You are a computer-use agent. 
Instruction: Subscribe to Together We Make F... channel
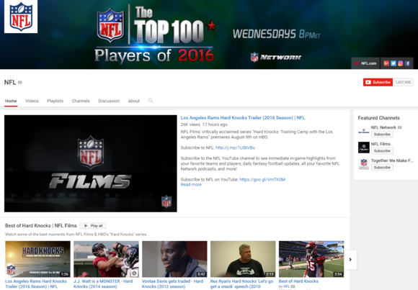382,168
